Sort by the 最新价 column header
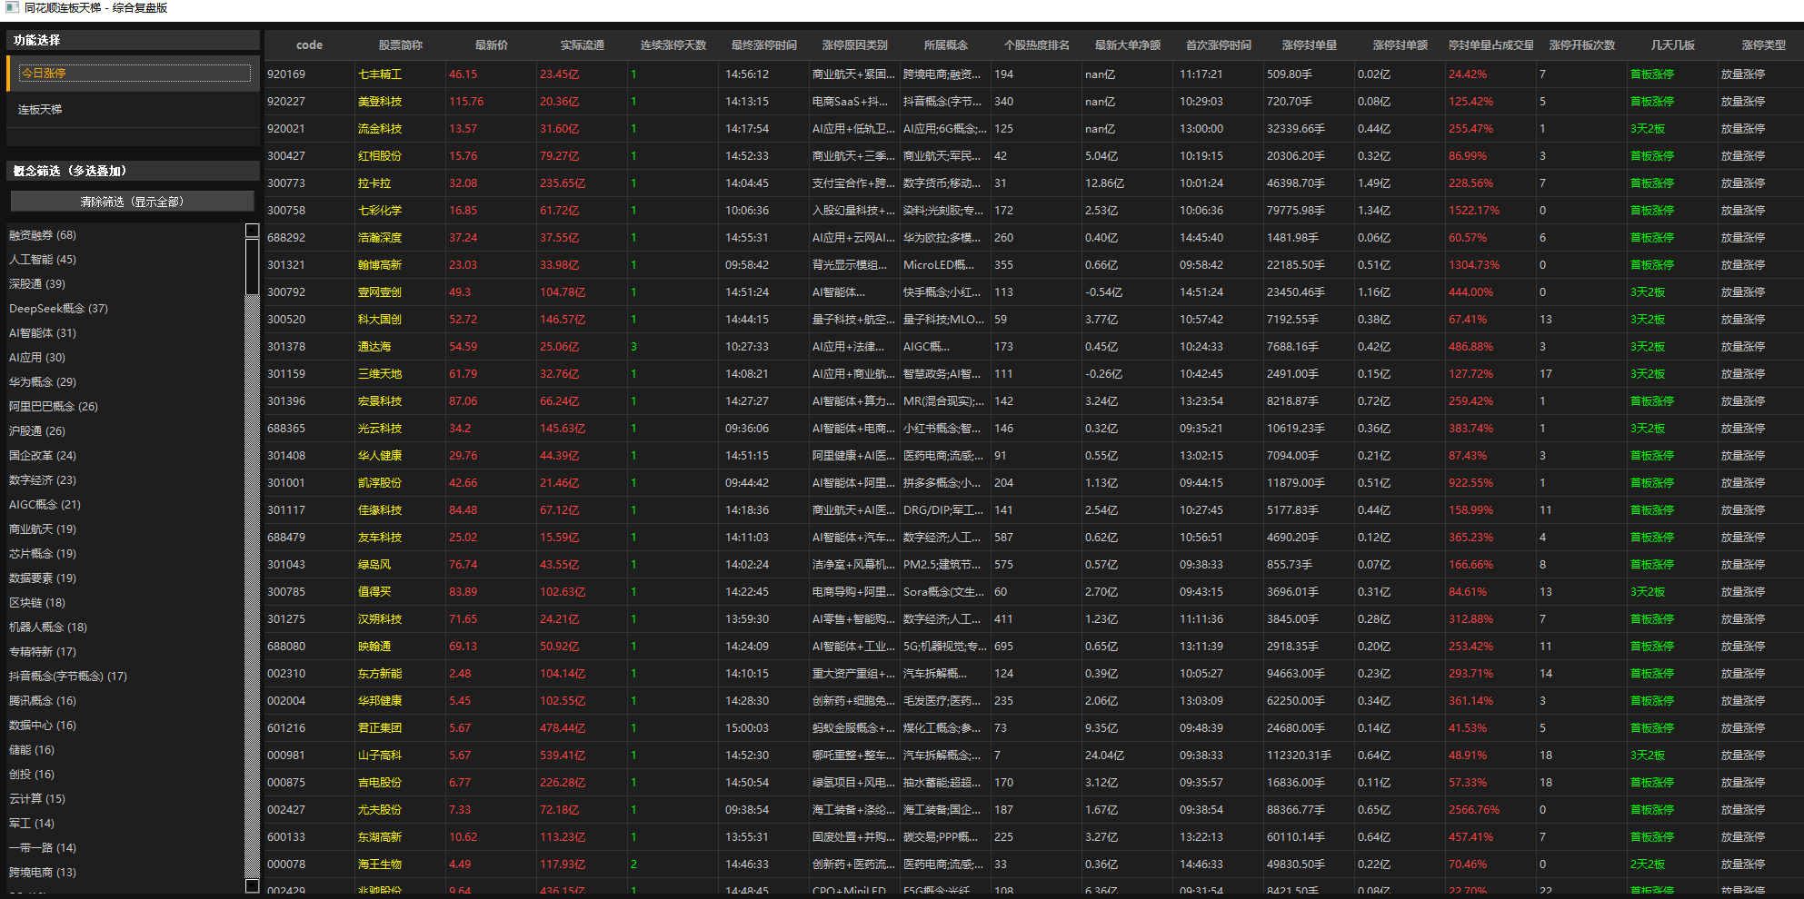The height and width of the screenshot is (899, 1804). (x=491, y=45)
